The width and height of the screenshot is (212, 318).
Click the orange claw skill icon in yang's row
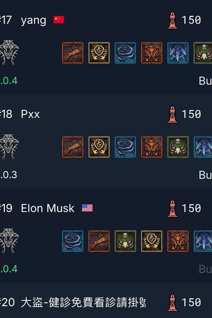[x=73, y=53]
